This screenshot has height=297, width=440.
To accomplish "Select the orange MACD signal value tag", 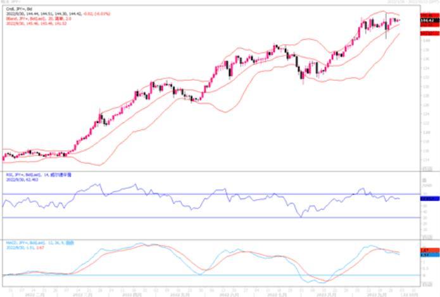I will point(430,250).
